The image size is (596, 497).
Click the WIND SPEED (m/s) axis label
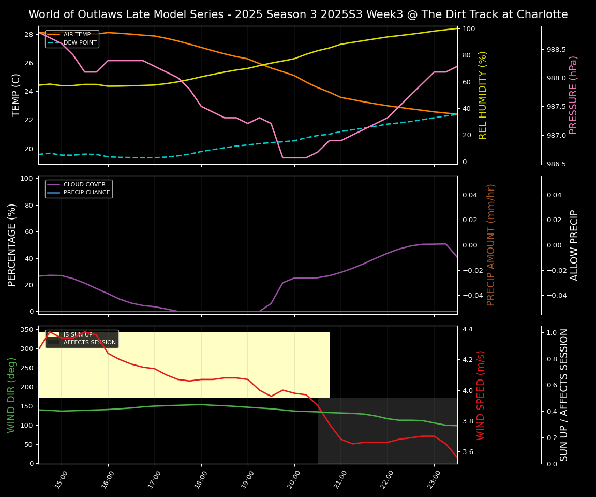coord(481,395)
